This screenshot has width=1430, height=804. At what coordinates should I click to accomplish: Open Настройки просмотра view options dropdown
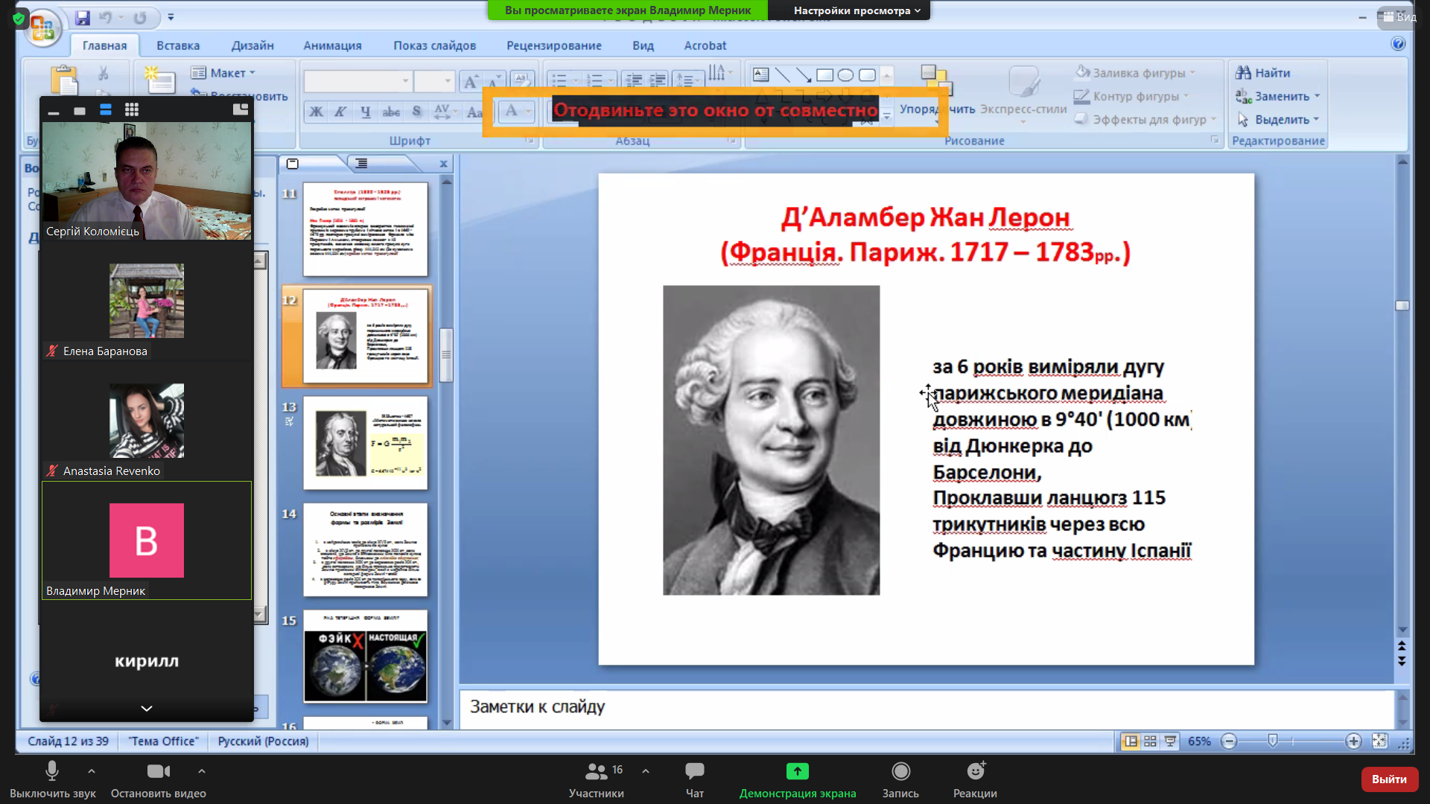point(857,10)
